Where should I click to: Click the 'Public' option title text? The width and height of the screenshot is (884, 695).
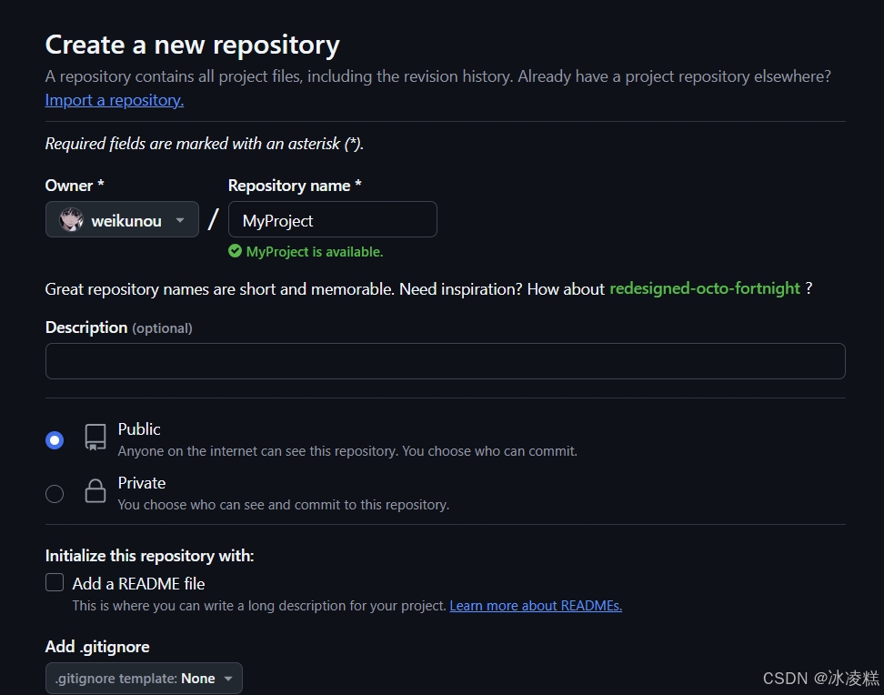pyautogui.click(x=139, y=429)
